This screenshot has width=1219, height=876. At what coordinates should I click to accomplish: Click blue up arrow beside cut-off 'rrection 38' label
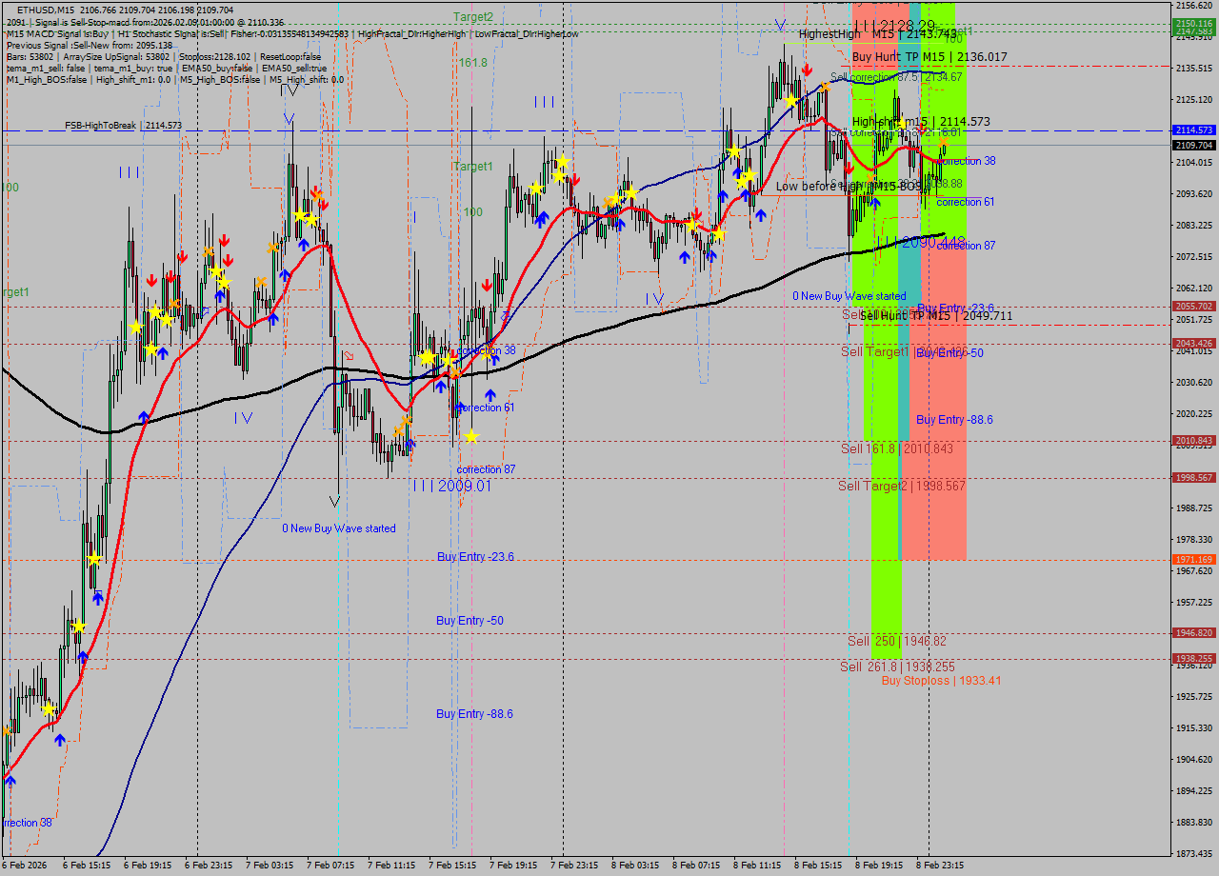pyautogui.click(x=10, y=781)
